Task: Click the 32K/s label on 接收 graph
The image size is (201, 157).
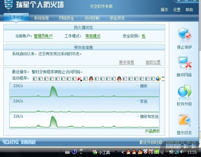Action: click(x=18, y=86)
